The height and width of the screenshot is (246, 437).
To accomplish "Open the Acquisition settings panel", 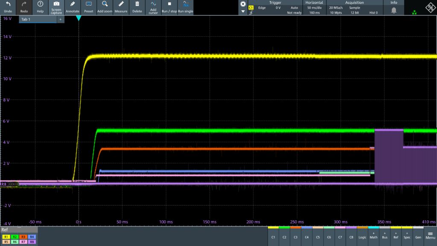I will coord(354,8).
